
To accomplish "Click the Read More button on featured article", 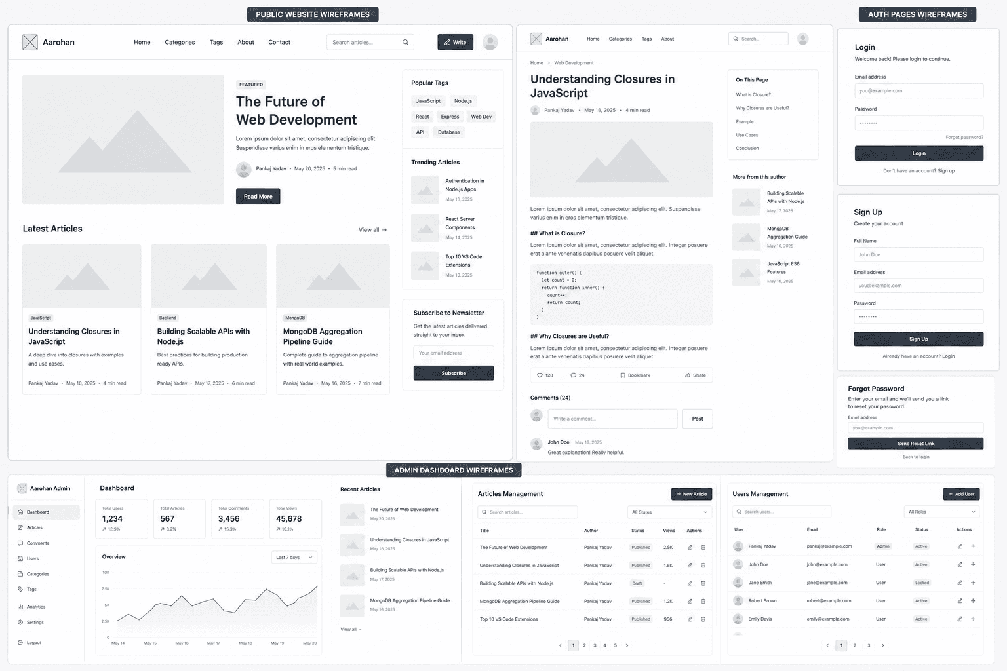I will pyautogui.click(x=258, y=197).
